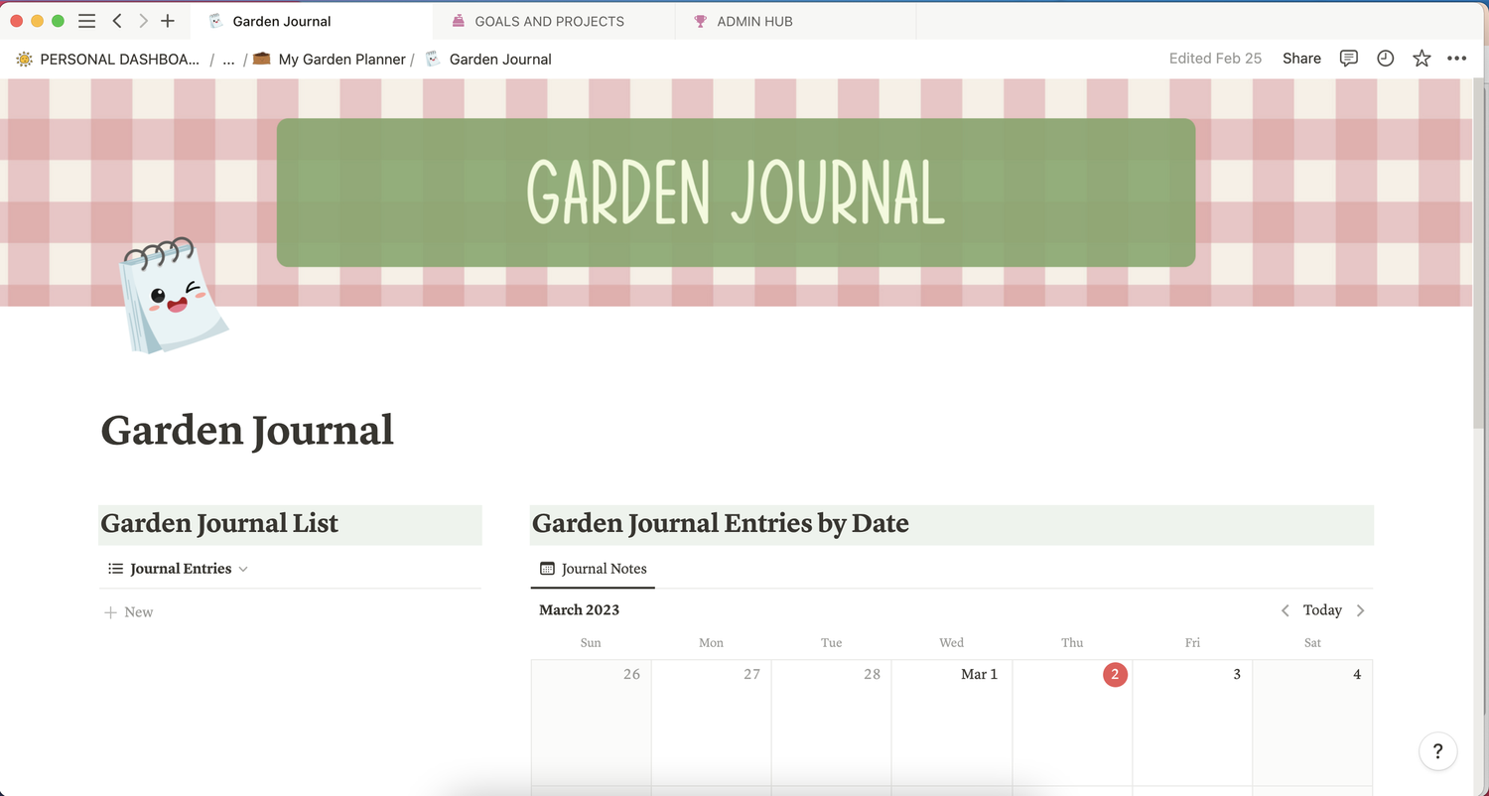Open the help question mark bubble

[1437, 751]
